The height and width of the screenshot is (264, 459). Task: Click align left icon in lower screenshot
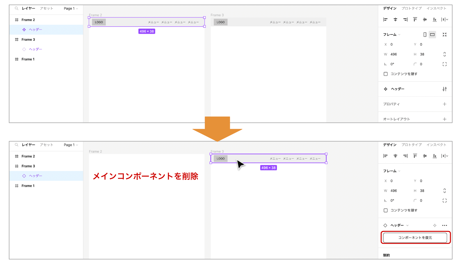click(385, 156)
